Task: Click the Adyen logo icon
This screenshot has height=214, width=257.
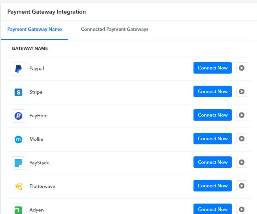Action: click(18, 209)
